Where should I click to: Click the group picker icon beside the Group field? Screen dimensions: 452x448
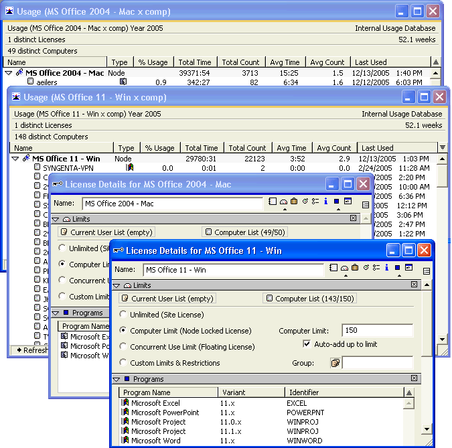(335, 363)
